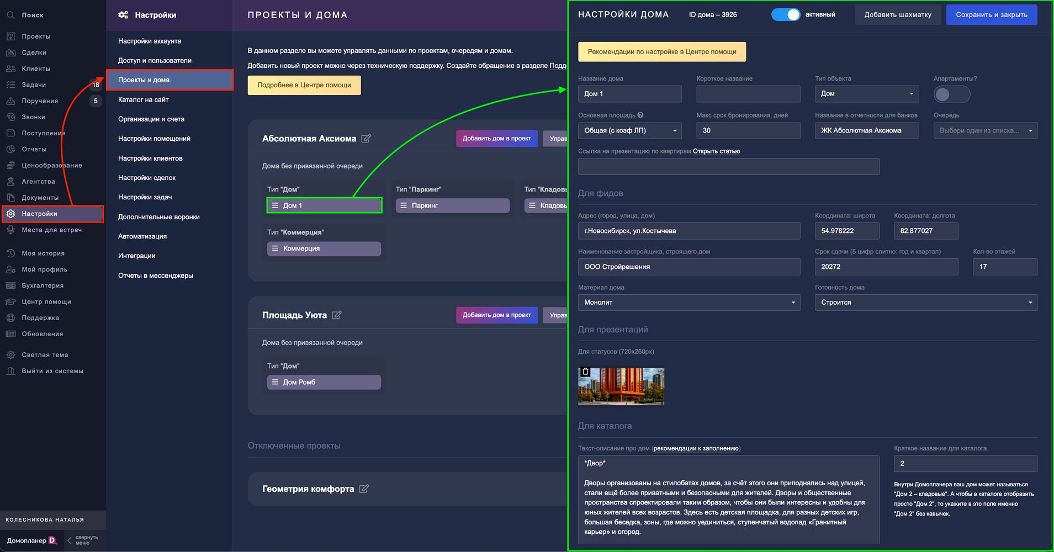Click the edit icon next to Абсолютная Аксиома
The height and width of the screenshot is (552, 1054).
pos(366,139)
